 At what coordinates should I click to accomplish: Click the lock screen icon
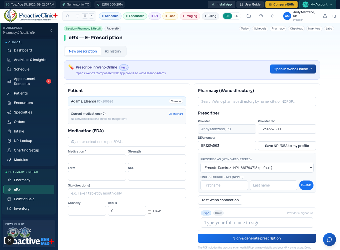coord(325,16)
